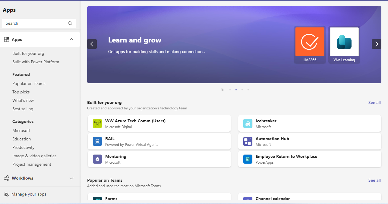Screen dimensions: 388x204
Task: Open the Microsoft category
Action: pyautogui.click(x=21, y=130)
